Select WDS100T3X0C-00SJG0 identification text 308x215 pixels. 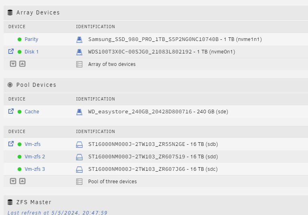tap(162, 52)
